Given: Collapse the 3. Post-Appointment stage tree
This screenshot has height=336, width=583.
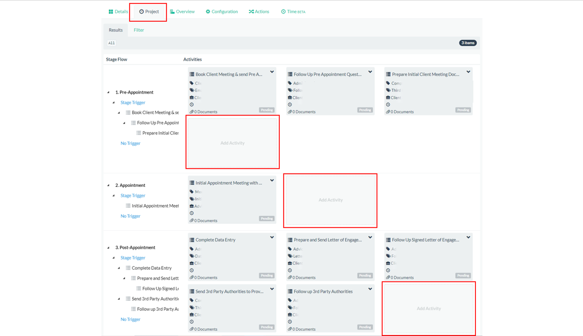Looking at the screenshot, I should [x=108, y=248].
